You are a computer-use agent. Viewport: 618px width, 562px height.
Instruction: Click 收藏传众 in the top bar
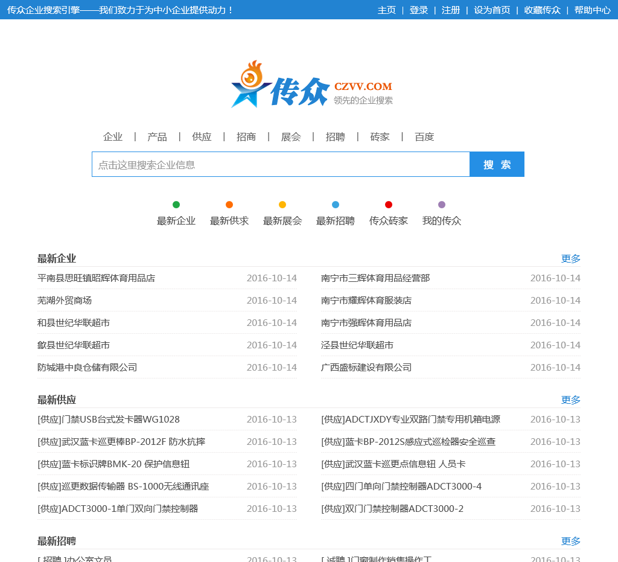coord(543,10)
